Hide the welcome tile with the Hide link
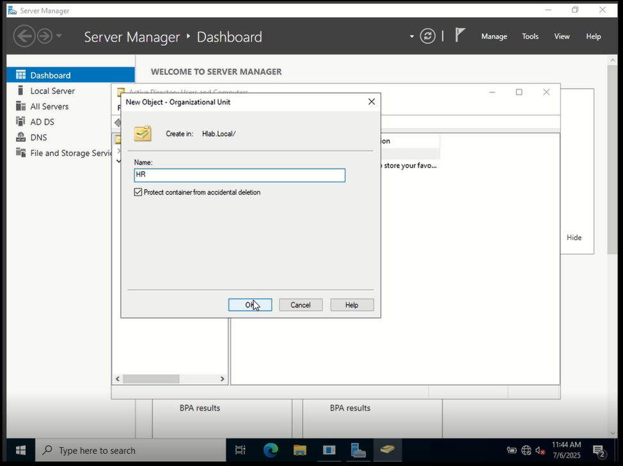Image resolution: width=623 pixels, height=466 pixels. pos(574,237)
